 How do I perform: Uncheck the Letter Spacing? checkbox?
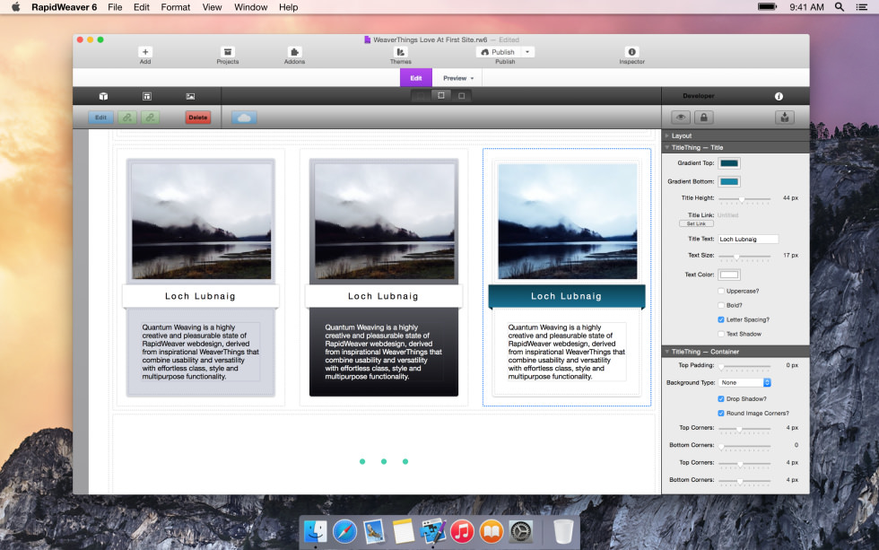721,319
